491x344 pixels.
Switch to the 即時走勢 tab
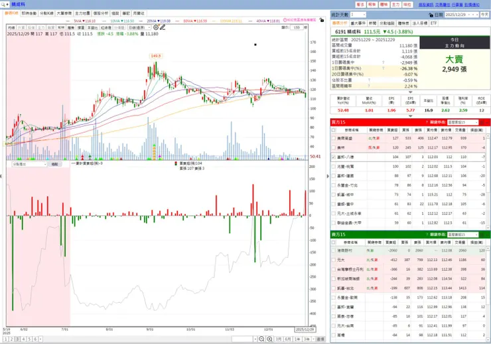tap(29, 13)
